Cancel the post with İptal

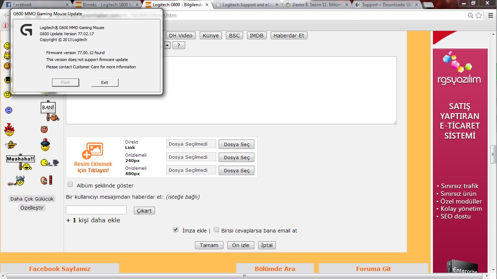click(x=267, y=245)
